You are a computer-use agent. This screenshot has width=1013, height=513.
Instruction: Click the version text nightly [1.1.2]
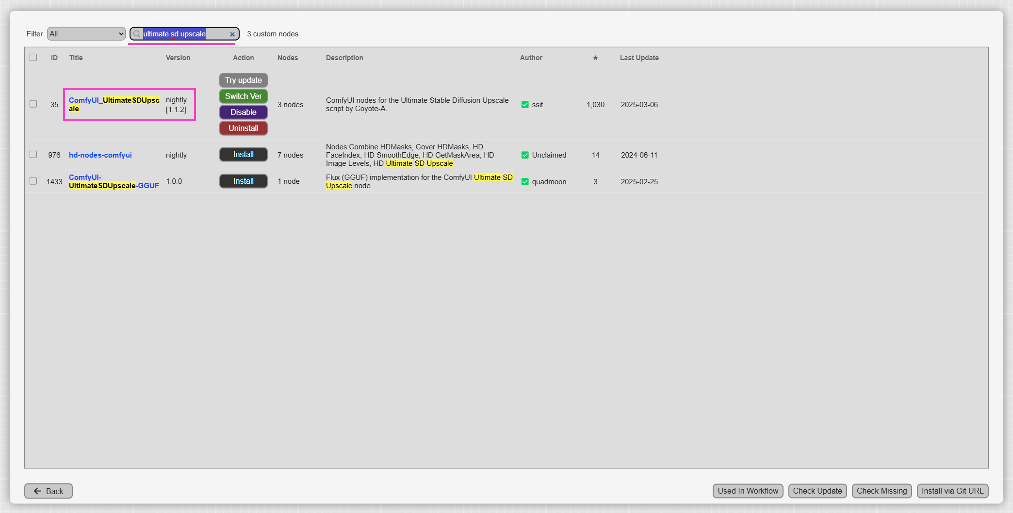tap(176, 105)
